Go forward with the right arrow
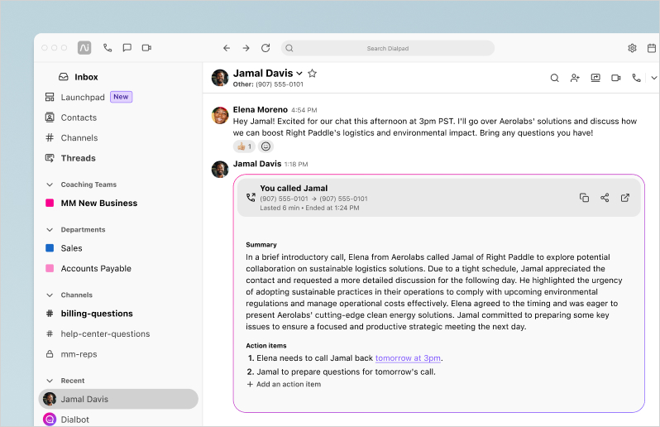The image size is (660, 427). (x=246, y=48)
